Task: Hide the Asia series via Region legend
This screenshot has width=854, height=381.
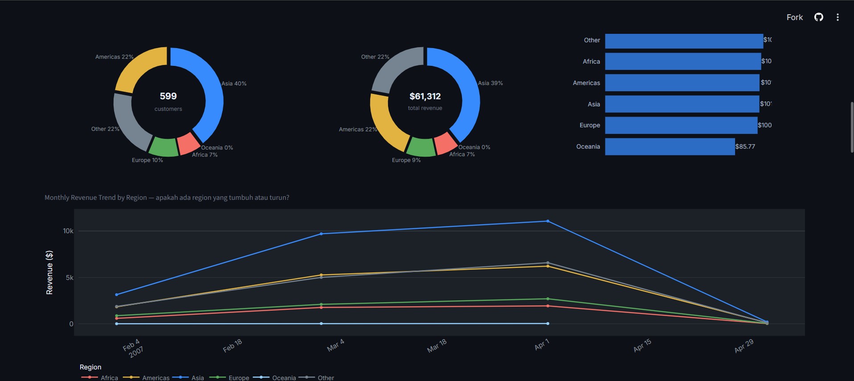Action: pos(188,377)
